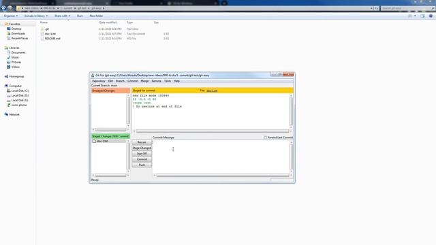Screen dimensions: 436x245
Task: Click the Unstaged Changes header
Action: pyautogui.click(x=110, y=91)
